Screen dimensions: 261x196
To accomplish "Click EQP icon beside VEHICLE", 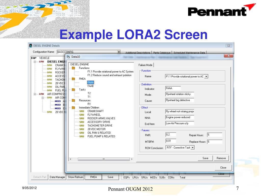I will pos(34,58).
